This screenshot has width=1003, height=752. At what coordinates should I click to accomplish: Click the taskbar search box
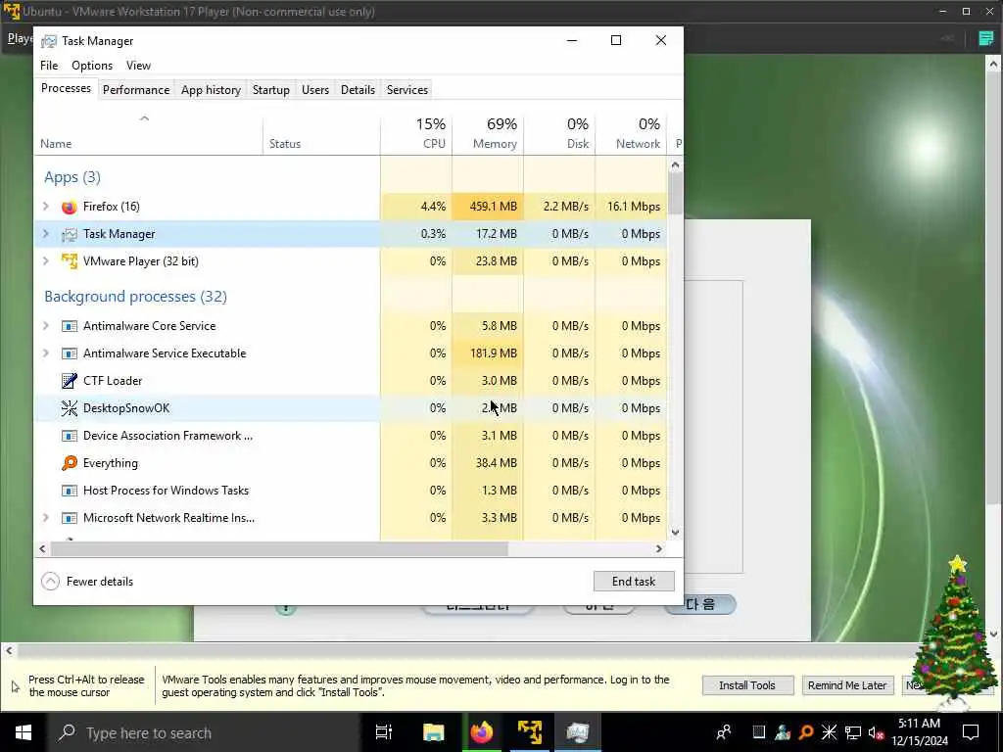coord(205,732)
